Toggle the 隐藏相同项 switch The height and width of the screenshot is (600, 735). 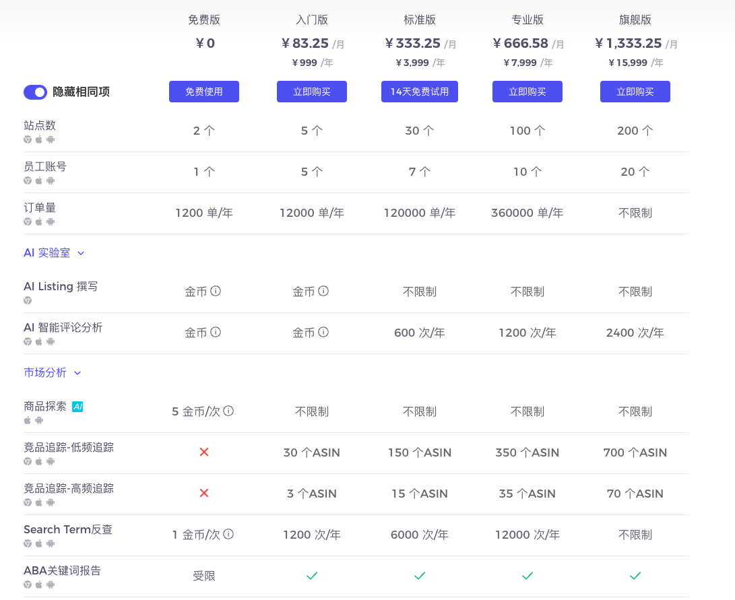coord(35,92)
